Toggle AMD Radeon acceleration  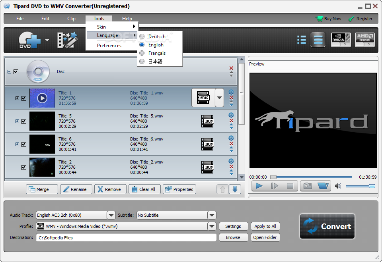[x=365, y=40]
